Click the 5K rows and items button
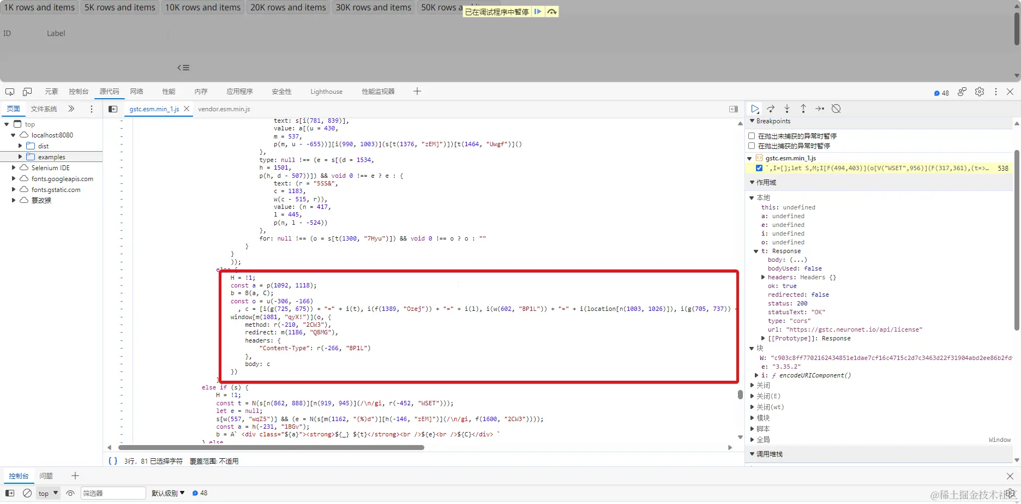This screenshot has height=504, width=1021. pos(120,8)
